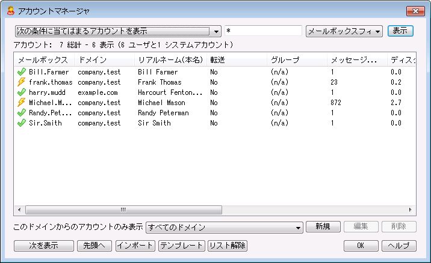Viewport: 431px width, 263px height.
Task: Sort by the メールボックス column header
Action: 43,60
